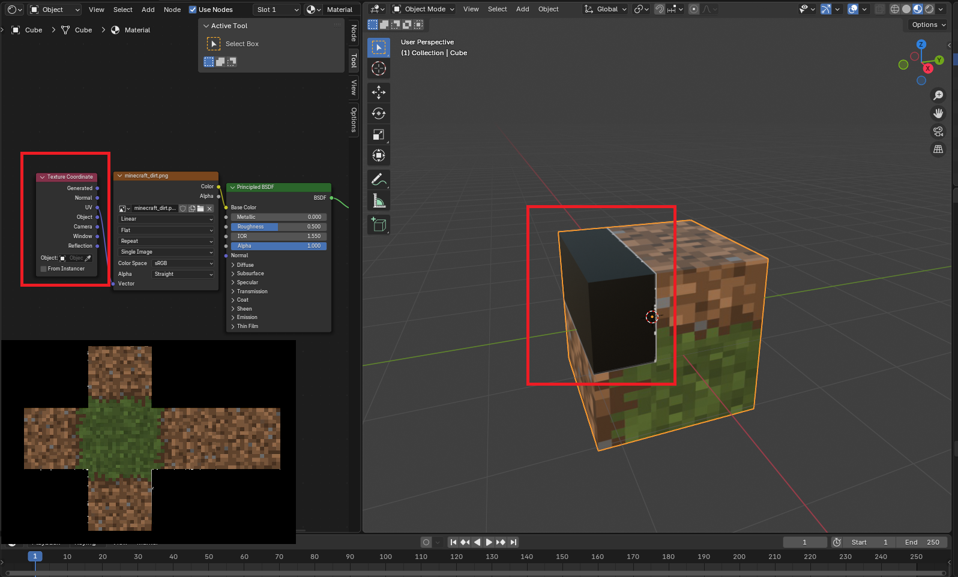Unlink the minecraft_dirt image with X
Viewport: 958px width, 577px height.
[x=209, y=209]
